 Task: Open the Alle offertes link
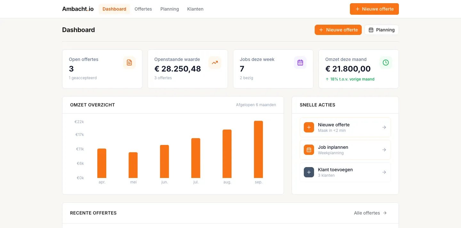(x=370, y=213)
